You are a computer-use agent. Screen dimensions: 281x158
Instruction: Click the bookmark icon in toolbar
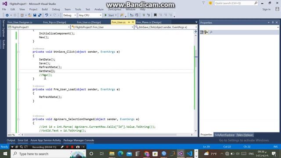155,15
